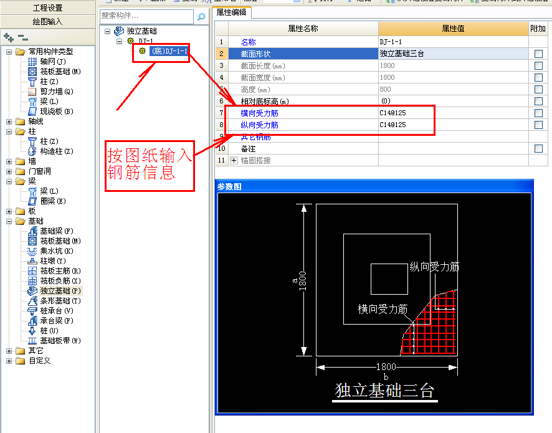Viewport: 552px width, 433px height.
Task: Select pile 桩(U) icon
Action: (x=32, y=331)
